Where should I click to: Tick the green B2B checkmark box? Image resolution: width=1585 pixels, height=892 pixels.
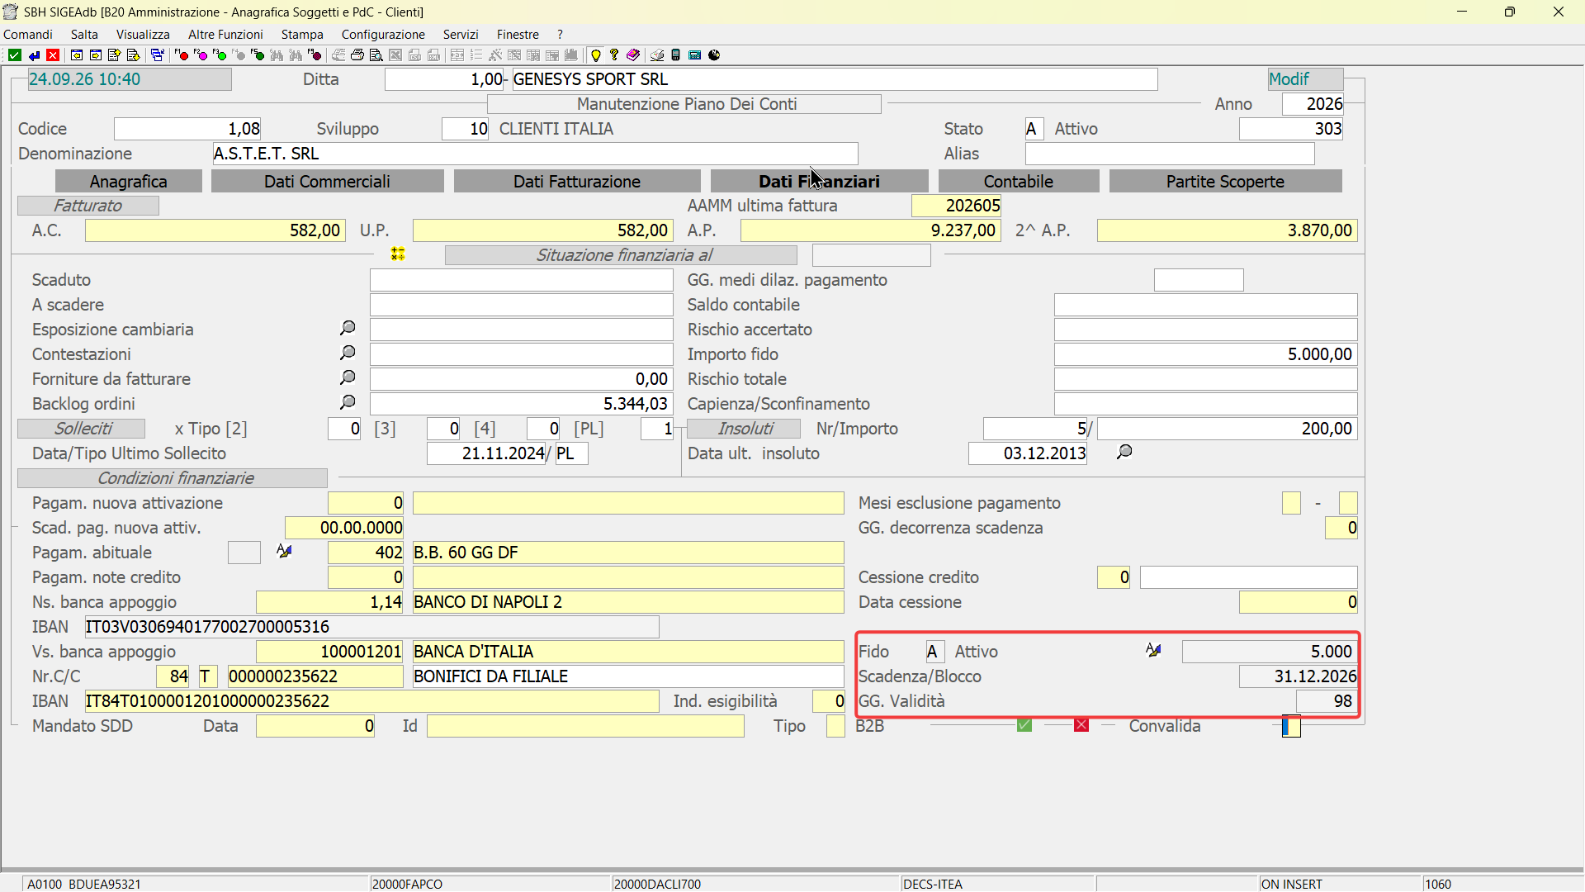click(1024, 725)
